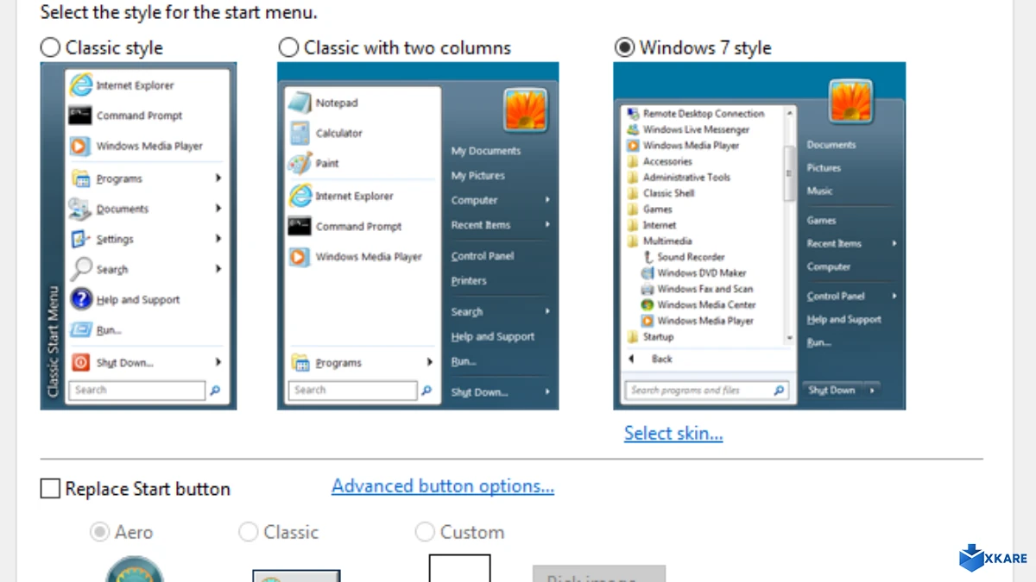Click Windows Media Player icon in two columns preview
The width and height of the screenshot is (1036, 582).
tap(300, 256)
